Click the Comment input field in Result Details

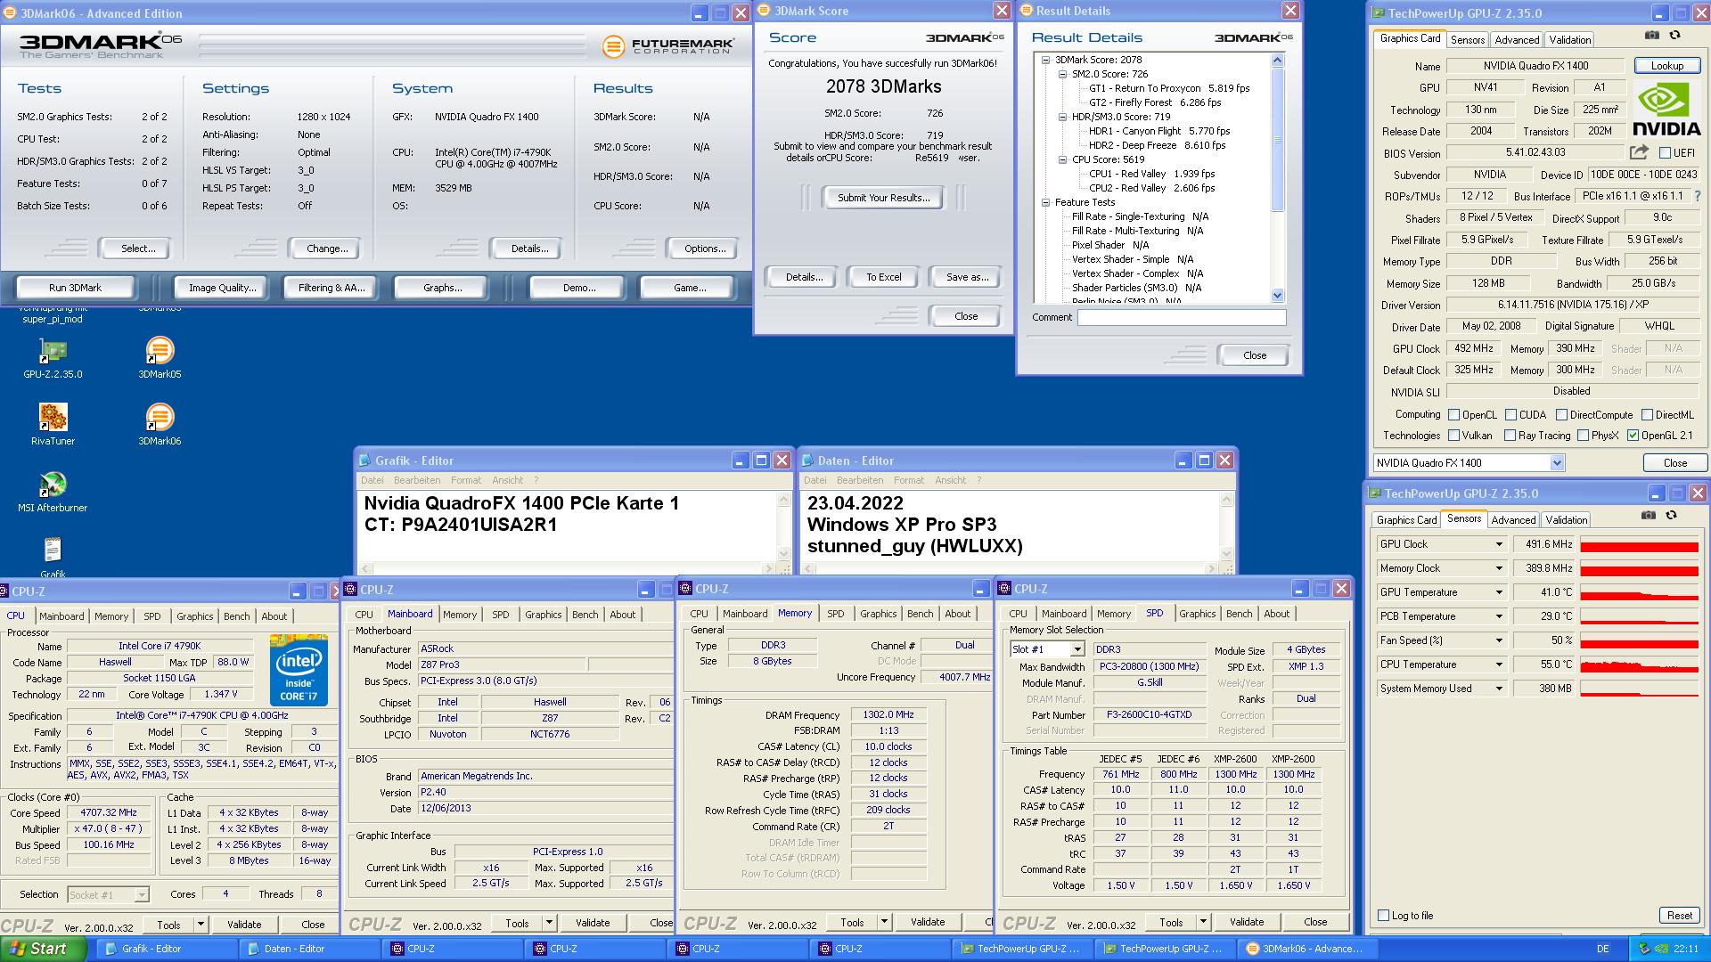tap(1182, 317)
